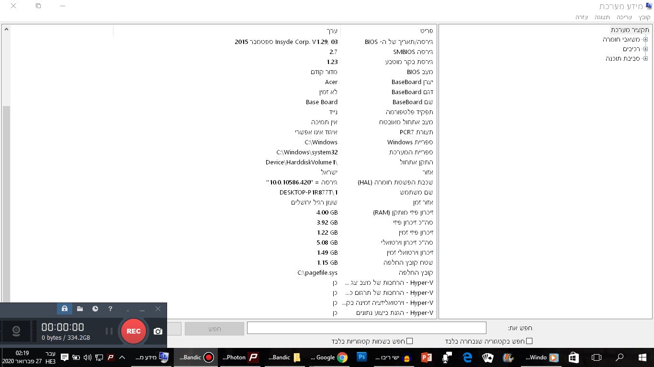This screenshot has height=367, width=654.
Task: Open the Windows Start menu
Action: 643,357
